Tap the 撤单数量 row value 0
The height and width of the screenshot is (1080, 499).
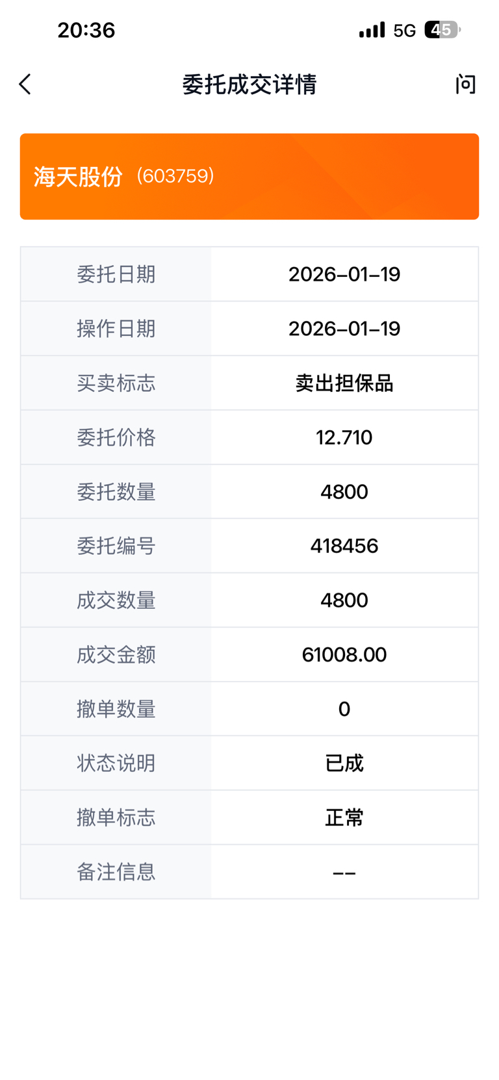344,709
